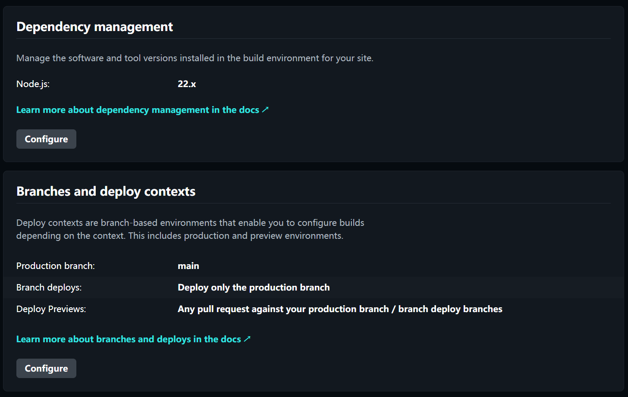
Task: Click the Branches and deploy contexts heading
Action: tap(106, 191)
